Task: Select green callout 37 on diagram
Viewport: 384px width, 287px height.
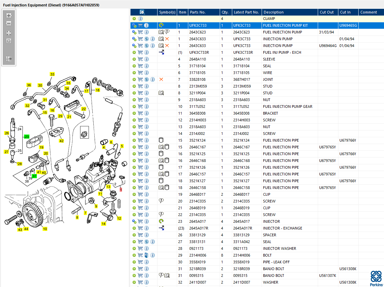Action: (34, 176)
